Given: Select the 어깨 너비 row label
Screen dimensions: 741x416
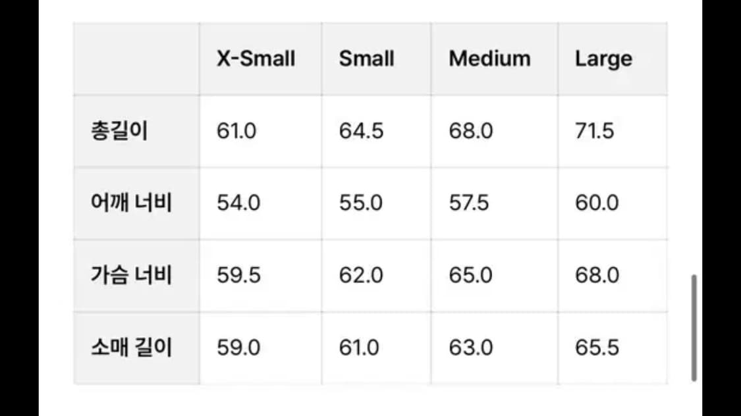Looking at the screenshot, I should pos(131,203).
